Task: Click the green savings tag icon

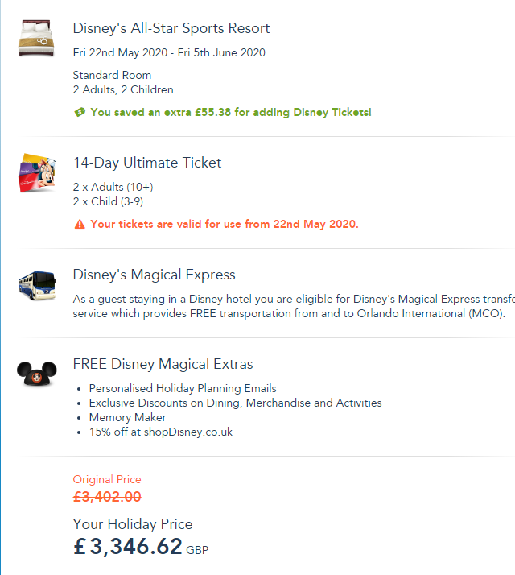Action: pos(80,113)
